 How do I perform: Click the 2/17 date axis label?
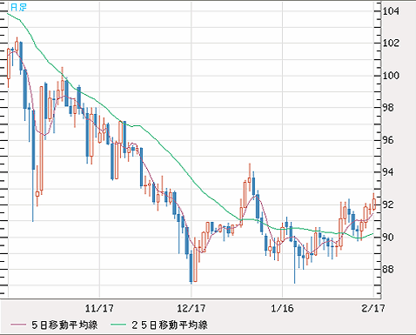click(x=373, y=308)
